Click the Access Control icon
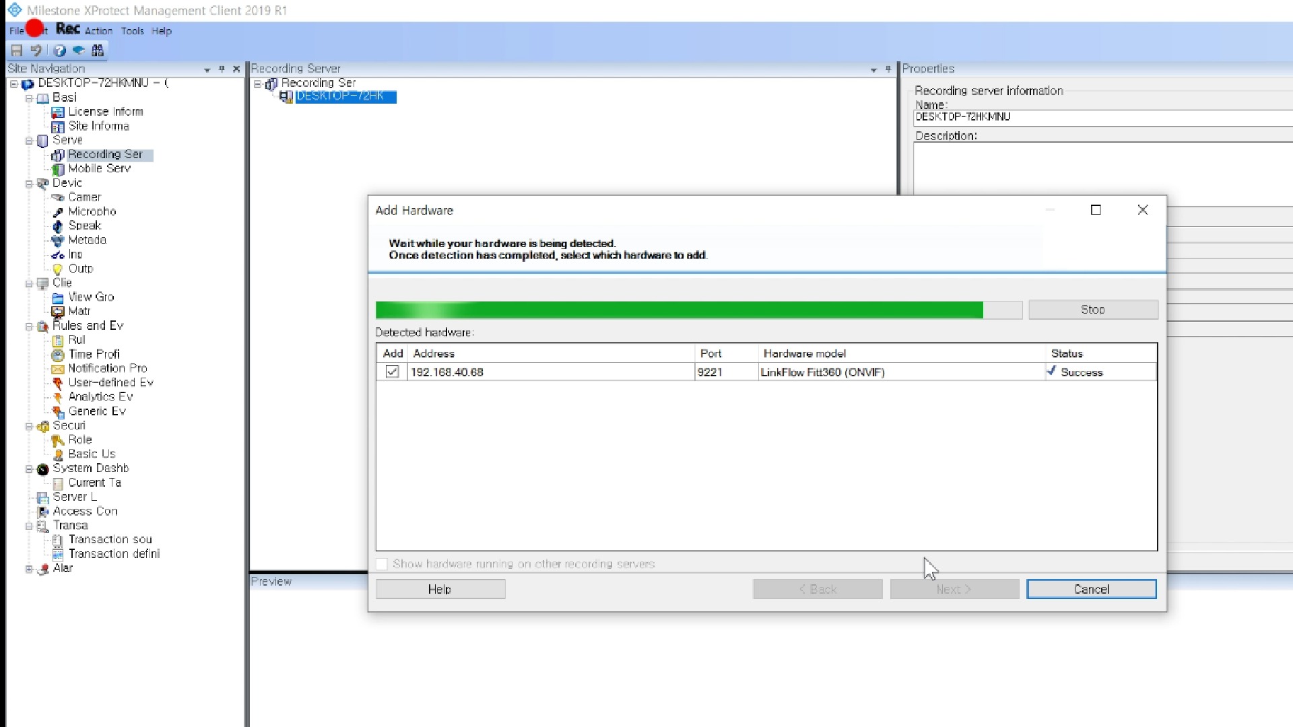This screenshot has width=1293, height=727. pyautogui.click(x=43, y=512)
